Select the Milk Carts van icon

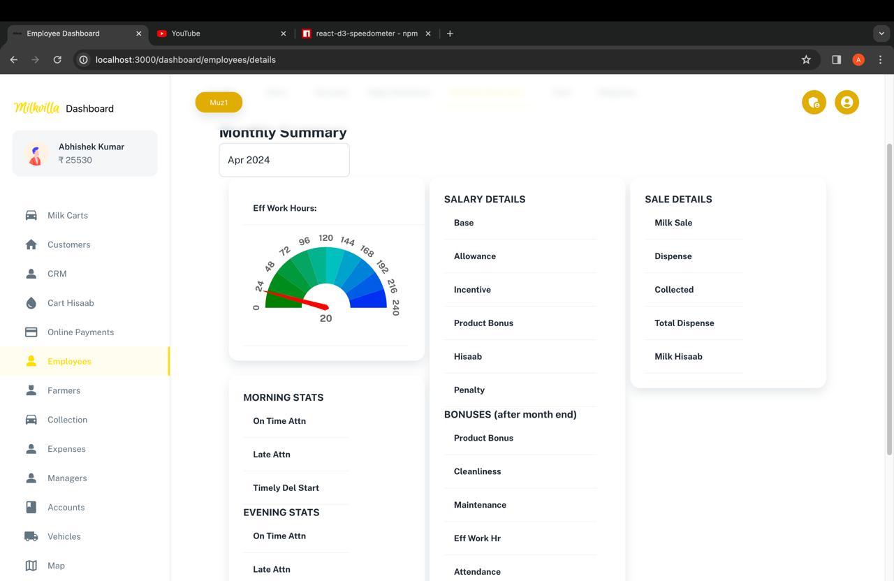31,215
